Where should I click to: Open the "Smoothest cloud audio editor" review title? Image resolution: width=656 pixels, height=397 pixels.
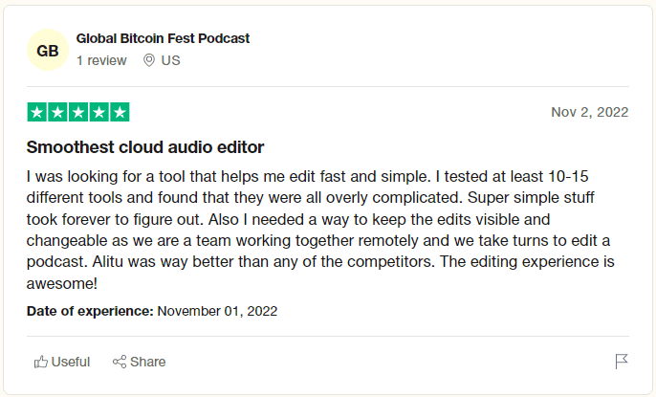coord(145,147)
